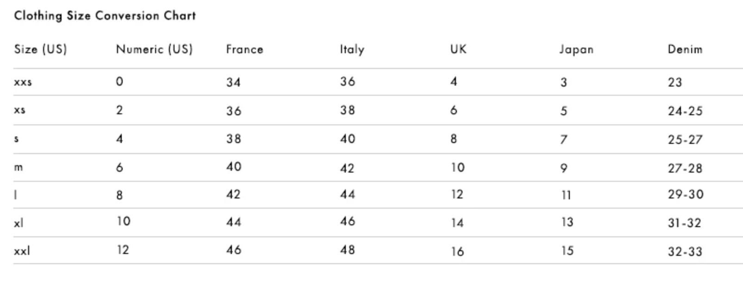Select the Numeric (US) column header
This screenshot has width=743, height=284.
(x=154, y=49)
